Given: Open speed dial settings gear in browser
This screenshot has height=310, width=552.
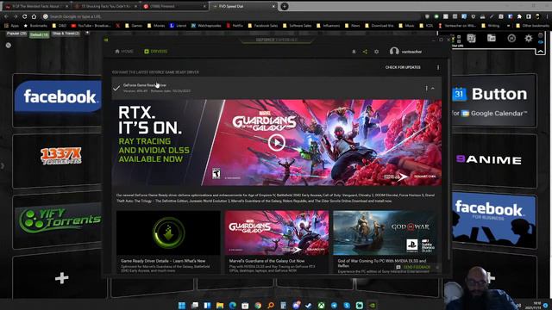Looking at the screenshot, I should coord(529,38).
